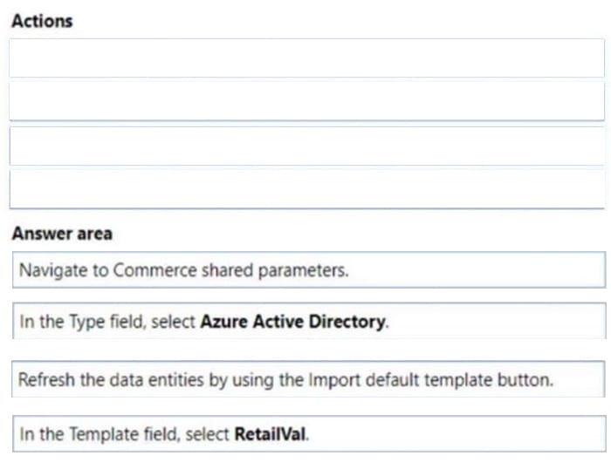Select the 'Navigate to Commerce shared parameters' item
The image size is (611, 476).
309,269
